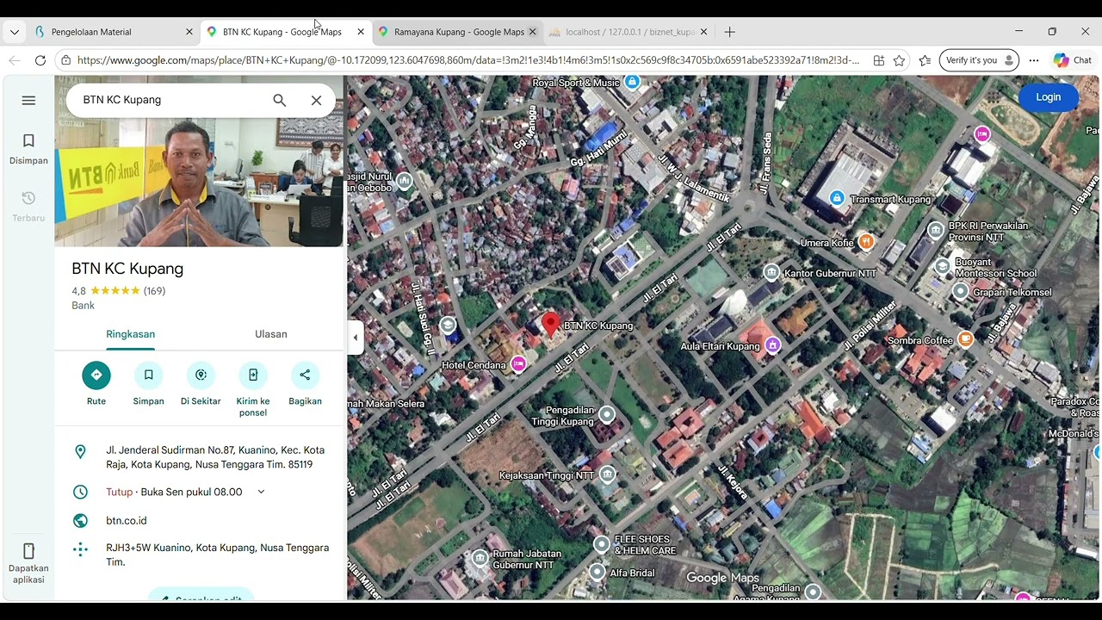This screenshot has height=620, width=1102.
Task: Open the split screen icon in address bar
Action: (878, 60)
